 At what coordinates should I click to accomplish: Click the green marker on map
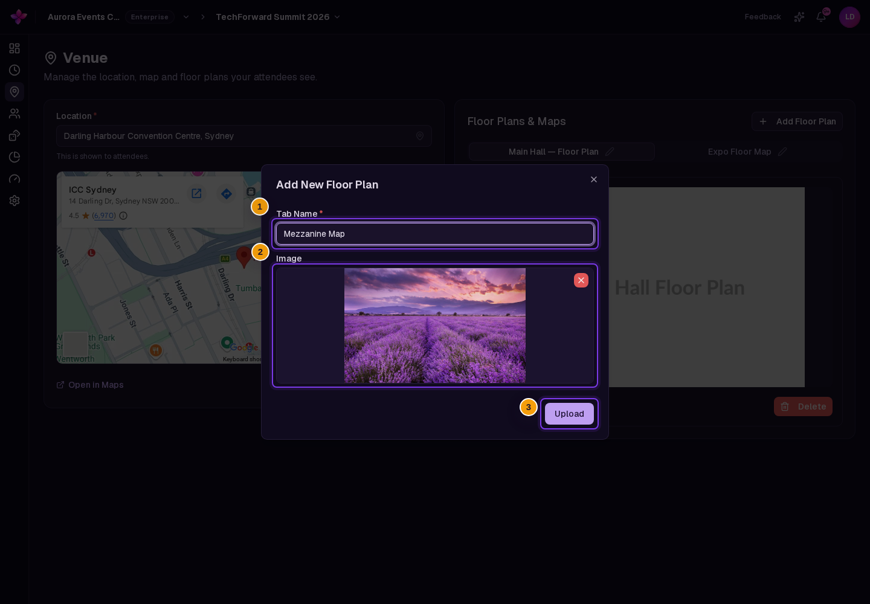tap(227, 343)
